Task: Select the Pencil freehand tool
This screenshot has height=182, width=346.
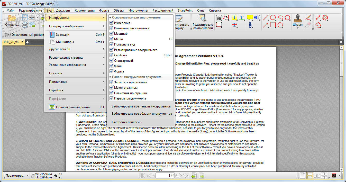Action: pyautogui.click(x=308, y=17)
